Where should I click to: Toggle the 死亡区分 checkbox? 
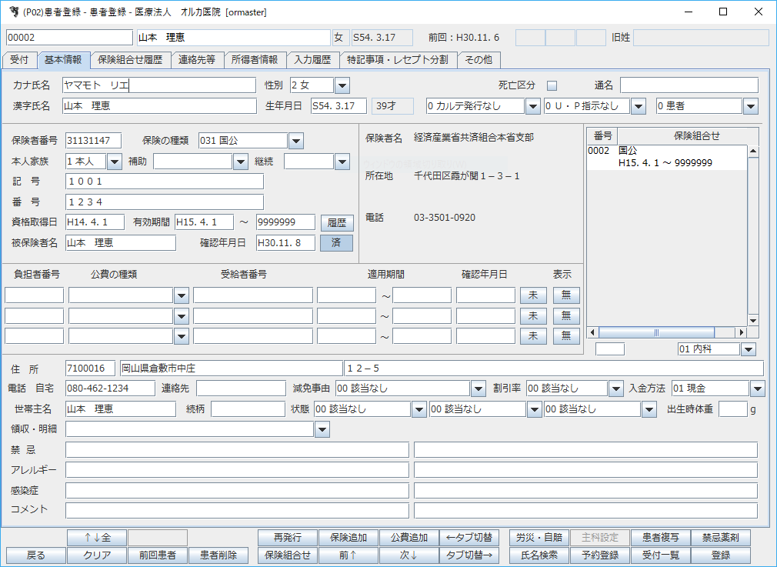click(552, 85)
